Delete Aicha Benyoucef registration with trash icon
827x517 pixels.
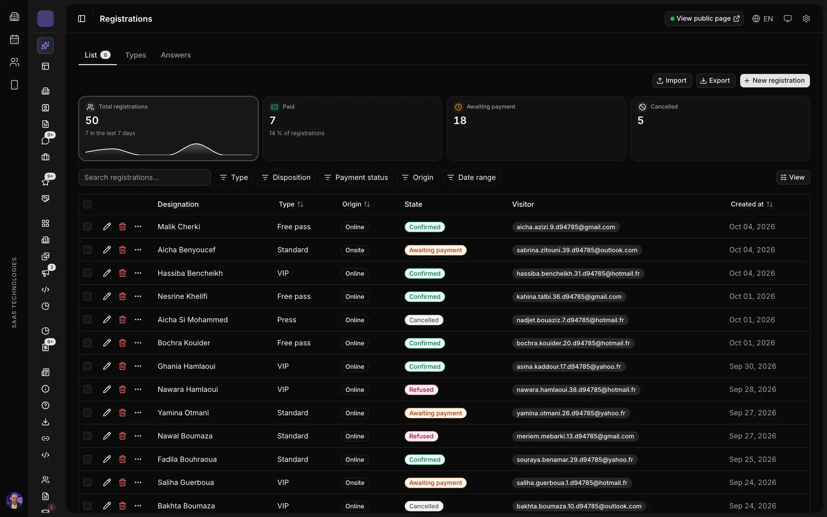tap(122, 250)
